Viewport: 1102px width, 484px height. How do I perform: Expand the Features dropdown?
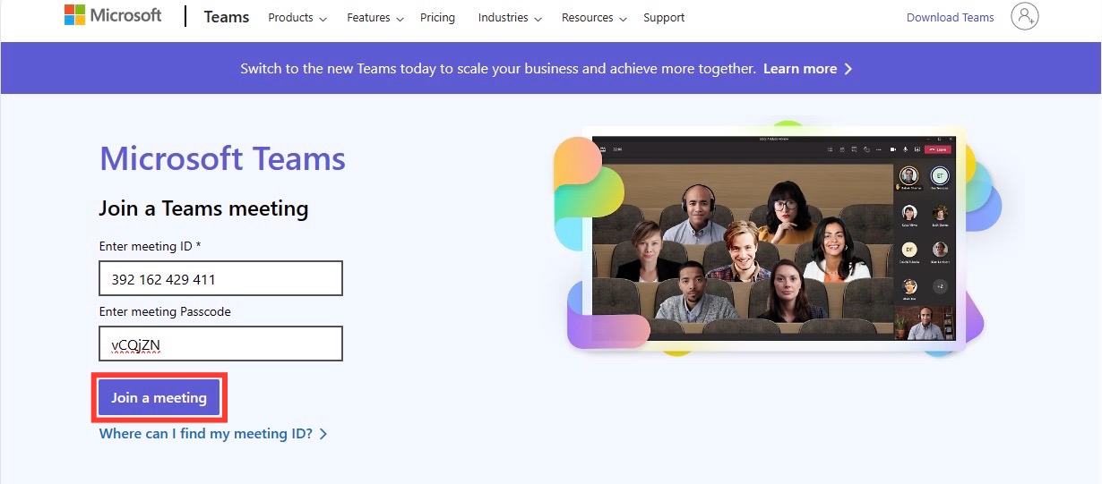click(x=375, y=18)
